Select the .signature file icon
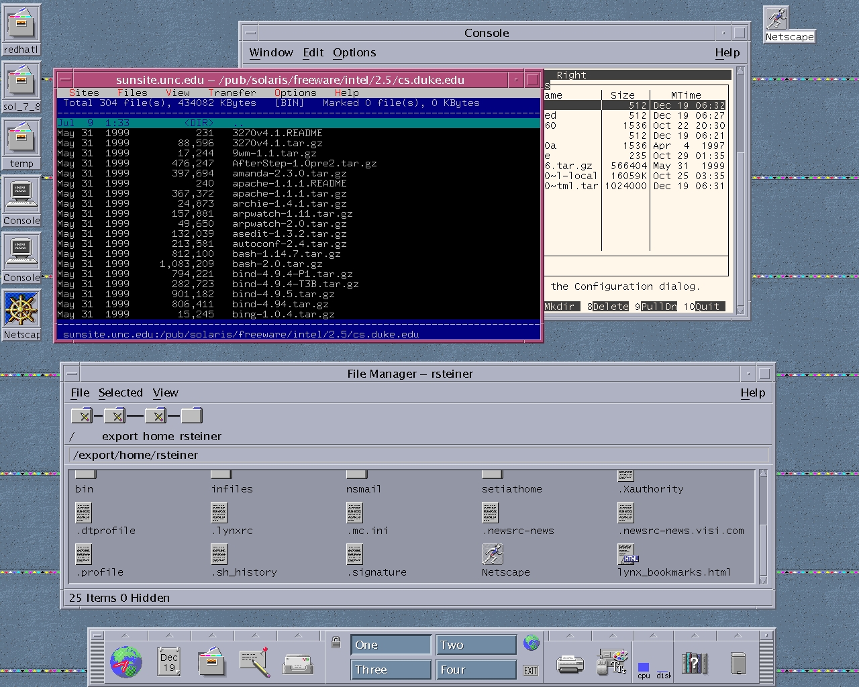 pyautogui.click(x=355, y=555)
